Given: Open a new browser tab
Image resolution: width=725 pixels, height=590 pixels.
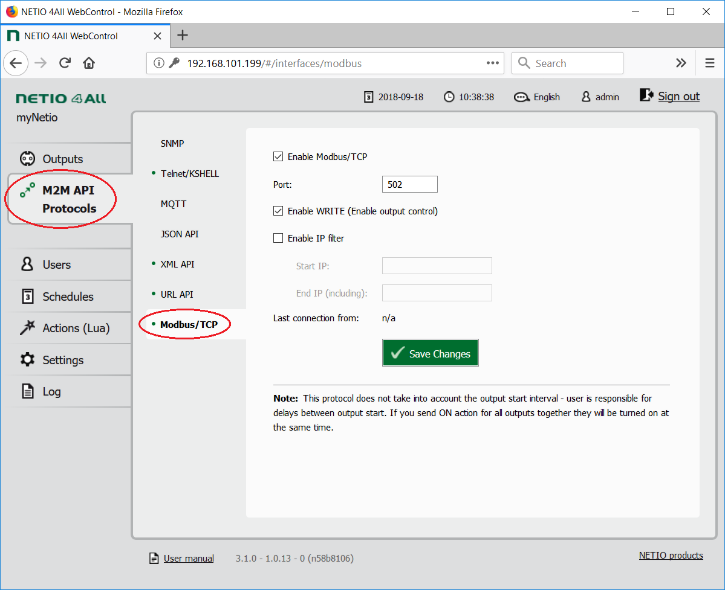Looking at the screenshot, I should pyautogui.click(x=183, y=36).
